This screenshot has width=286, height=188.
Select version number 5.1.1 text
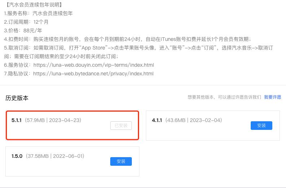17,120
